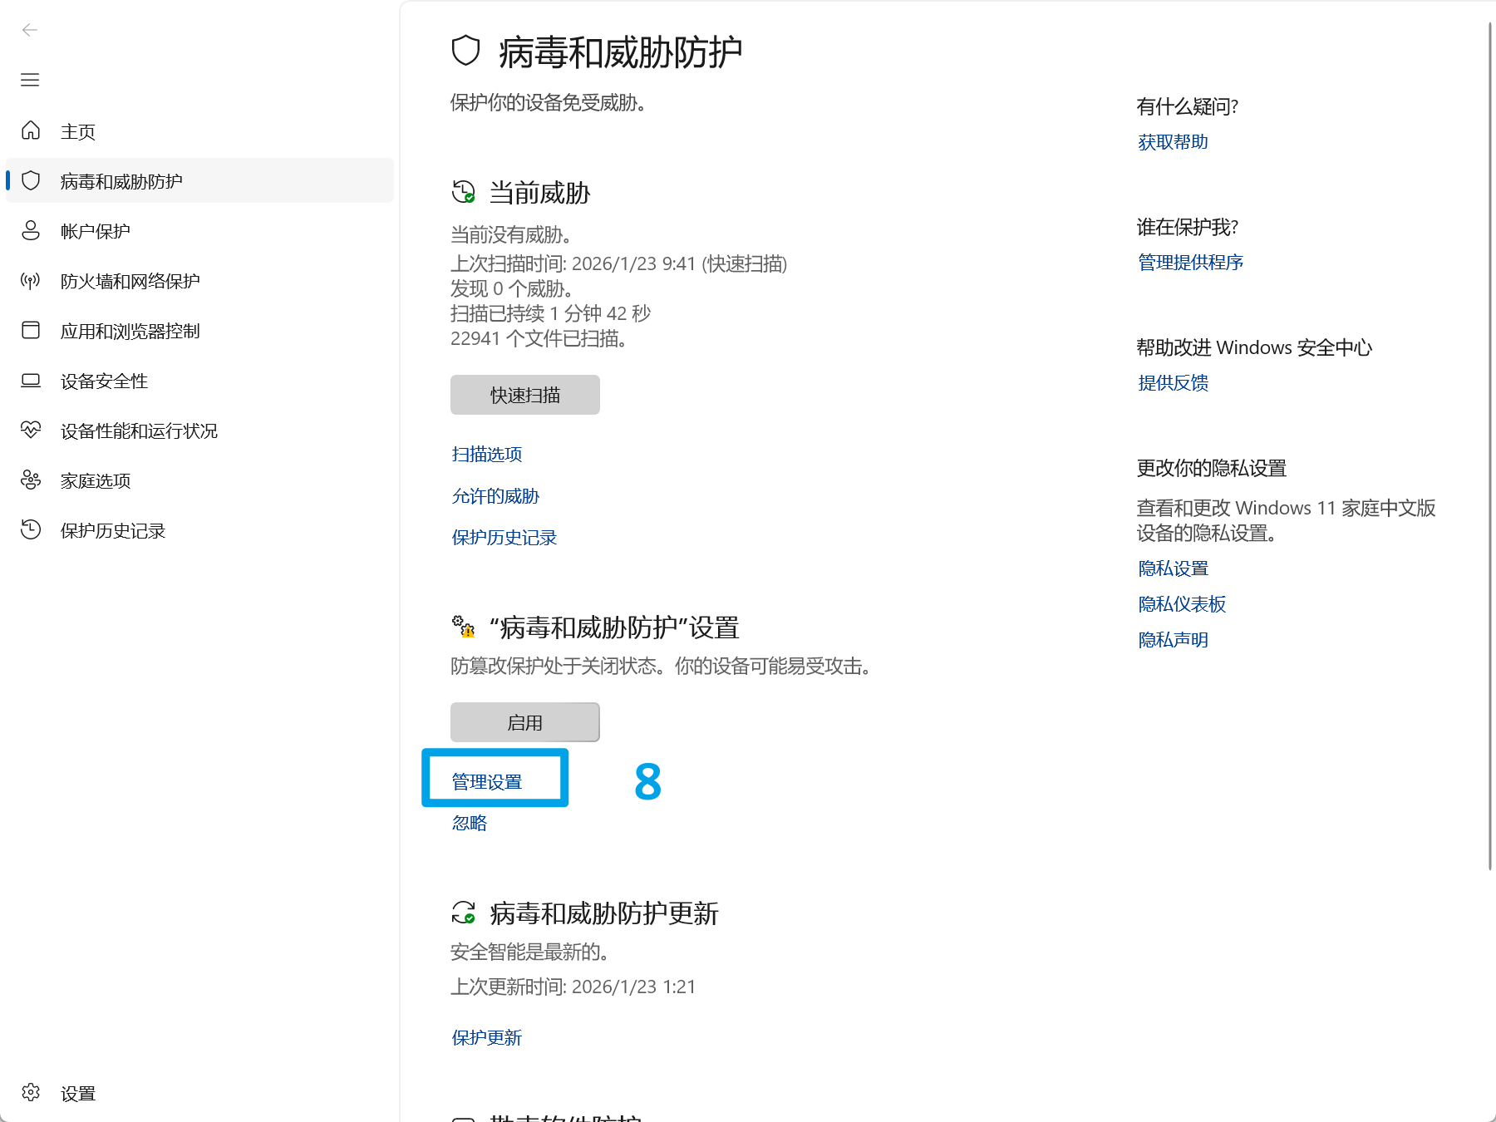Click the 有什么疑问? heading
1496x1122 pixels.
1187,106
